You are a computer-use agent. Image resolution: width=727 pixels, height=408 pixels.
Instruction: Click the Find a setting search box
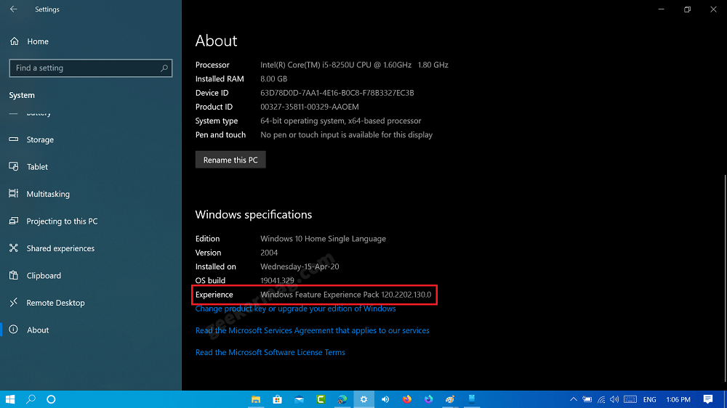[x=90, y=68]
